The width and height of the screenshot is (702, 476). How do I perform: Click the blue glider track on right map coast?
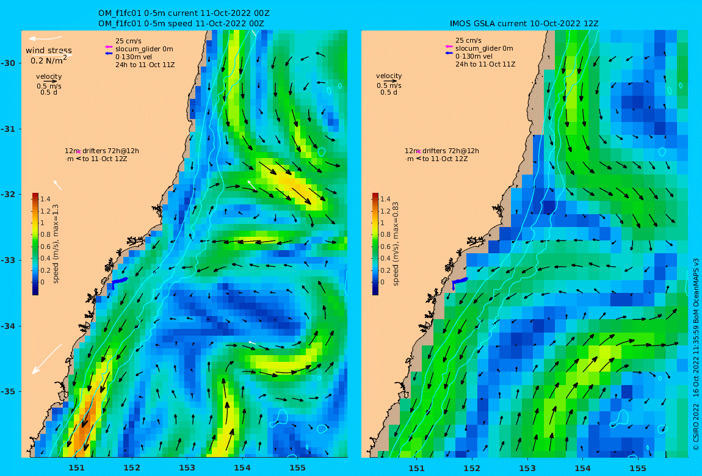459,282
